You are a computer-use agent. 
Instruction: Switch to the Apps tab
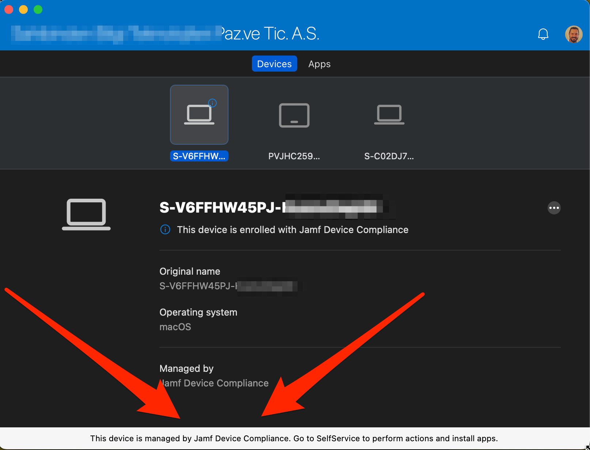coord(319,64)
